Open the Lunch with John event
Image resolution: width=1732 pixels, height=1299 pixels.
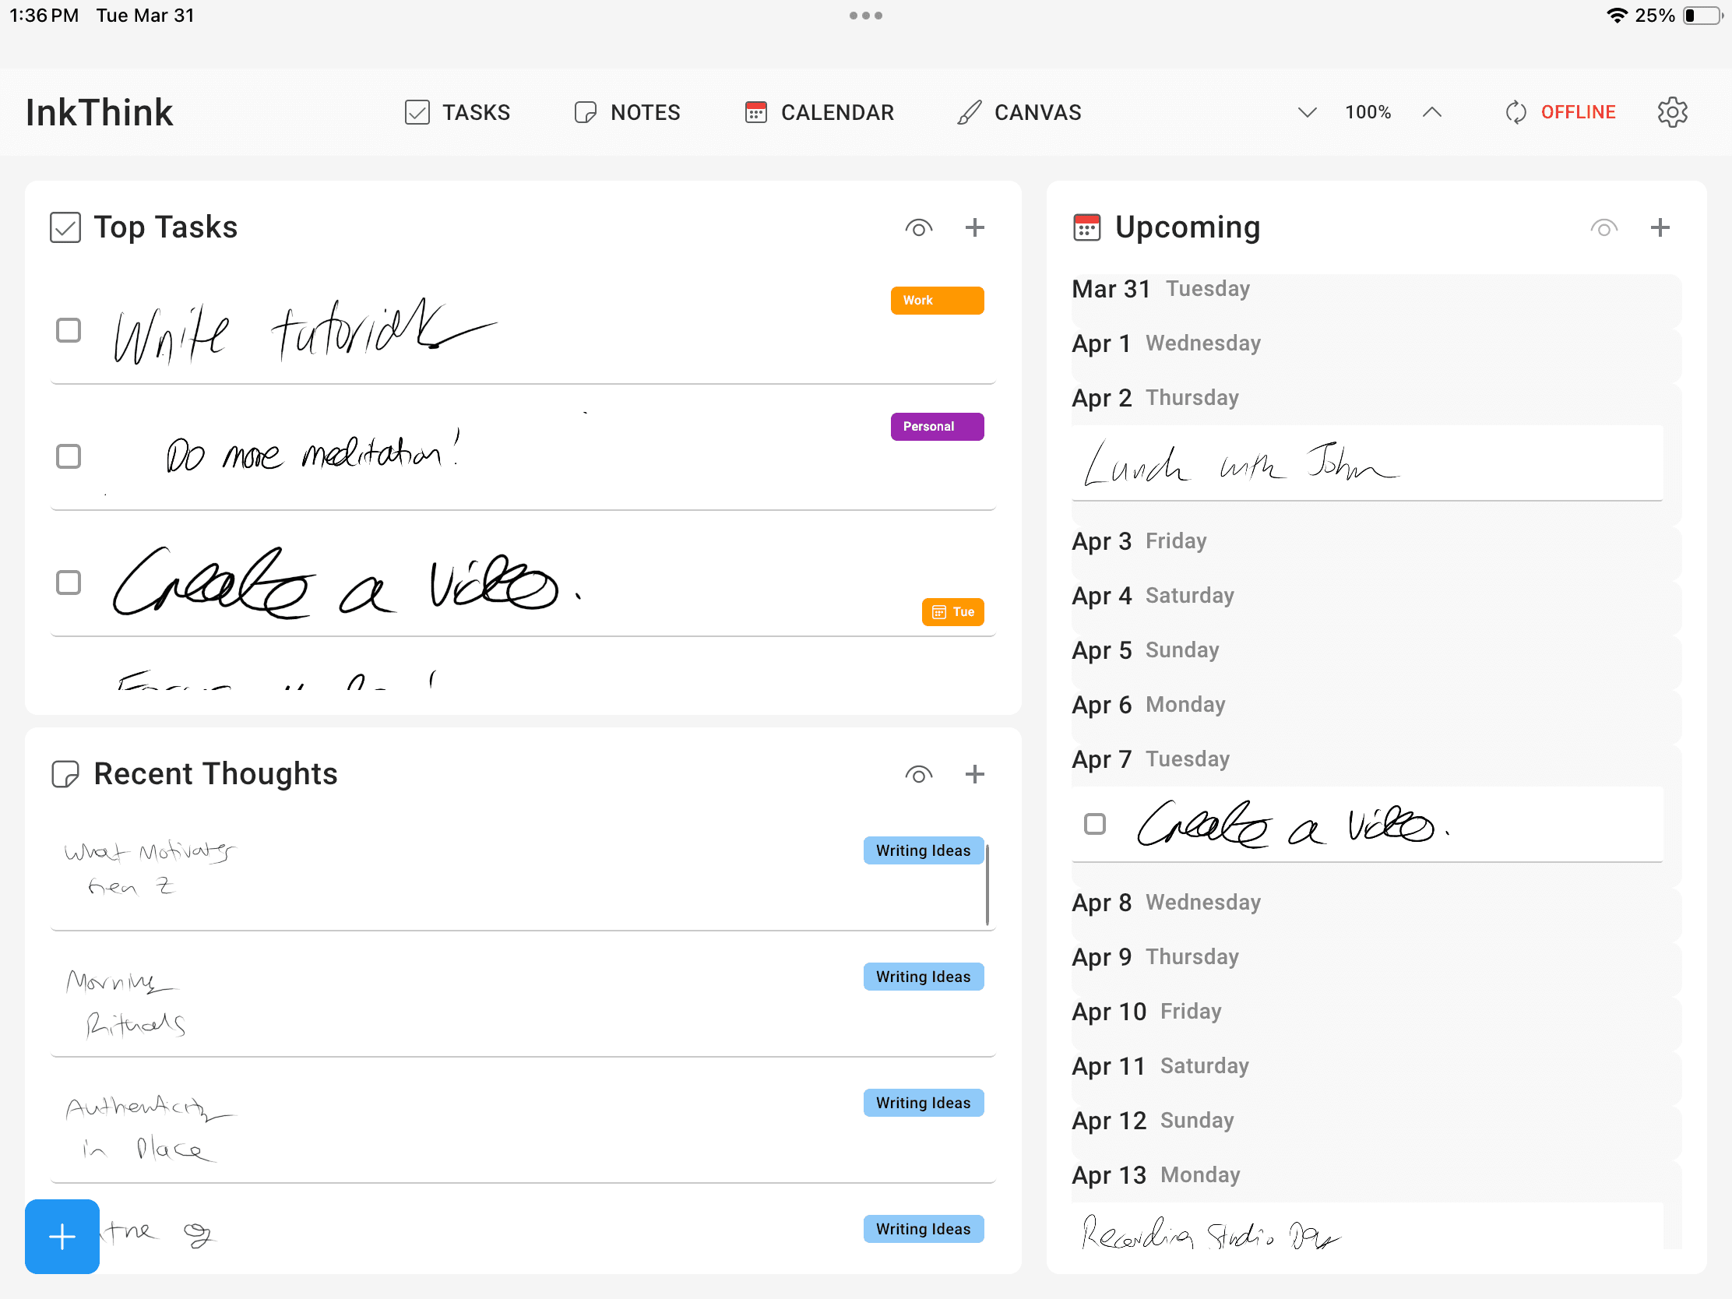(x=1366, y=463)
